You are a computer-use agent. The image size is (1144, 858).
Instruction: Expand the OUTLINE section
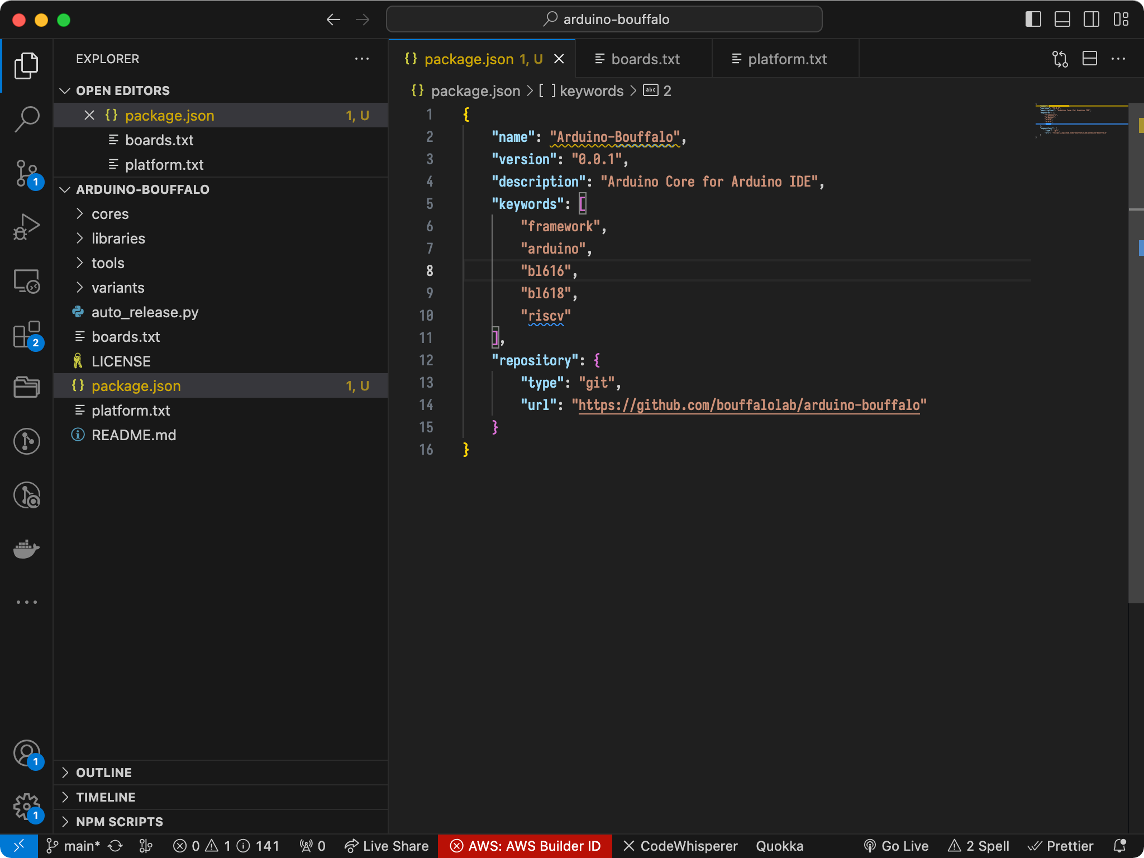pos(221,773)
